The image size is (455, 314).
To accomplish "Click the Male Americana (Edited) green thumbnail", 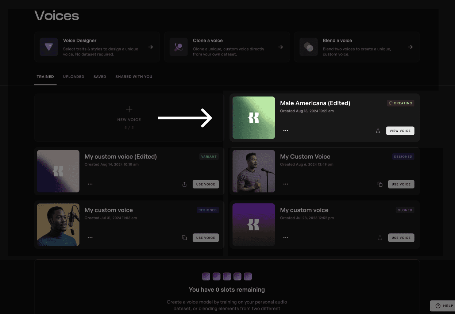I will (x=254, y=118).
